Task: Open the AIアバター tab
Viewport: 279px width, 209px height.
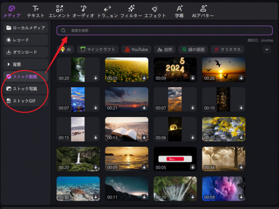Action: [203, 11]
